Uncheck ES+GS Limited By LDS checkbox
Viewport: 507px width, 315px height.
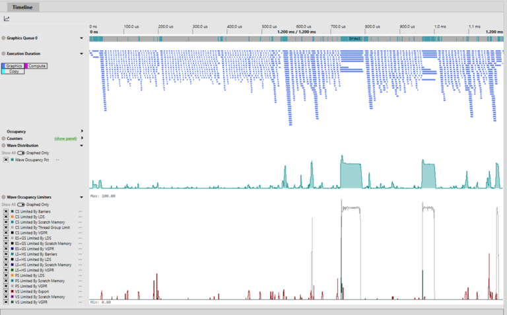[6, 238]
